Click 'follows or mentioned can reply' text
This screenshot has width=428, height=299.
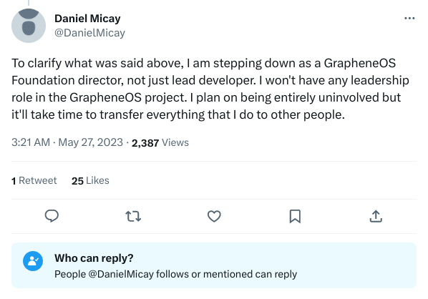pos(227,274)
